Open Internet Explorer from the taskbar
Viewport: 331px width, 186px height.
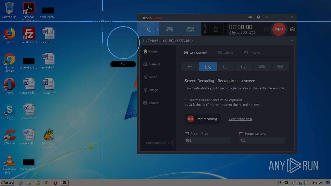(x=20, y=183)
